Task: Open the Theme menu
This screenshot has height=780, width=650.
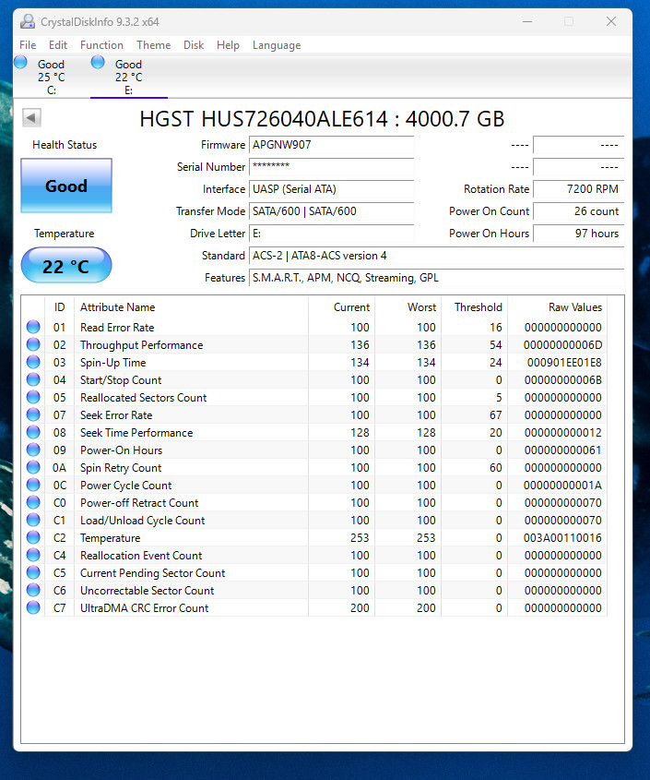Action: (x=154, y=45)
